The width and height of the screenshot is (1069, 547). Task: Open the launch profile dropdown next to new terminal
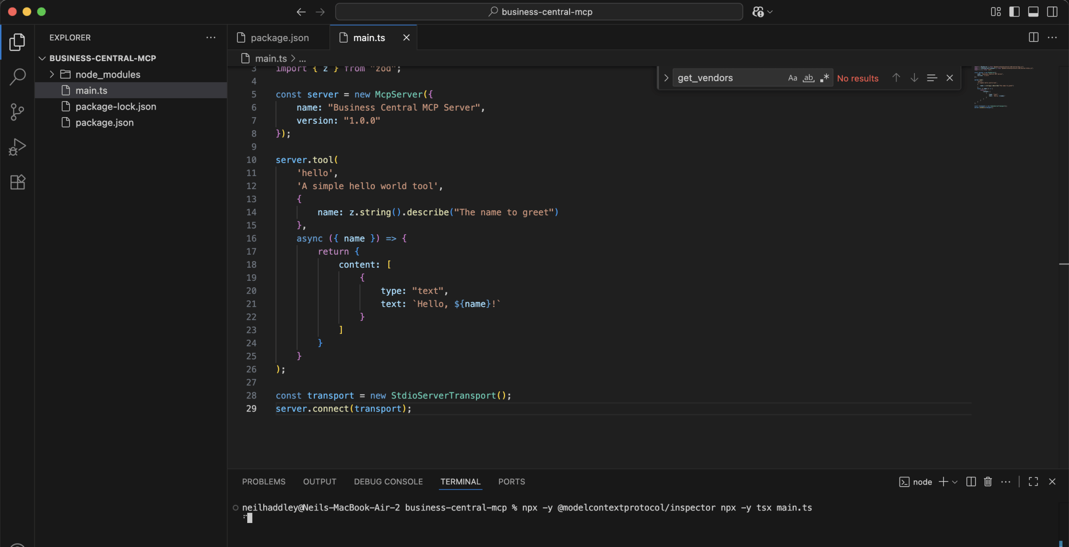point(955,481)
